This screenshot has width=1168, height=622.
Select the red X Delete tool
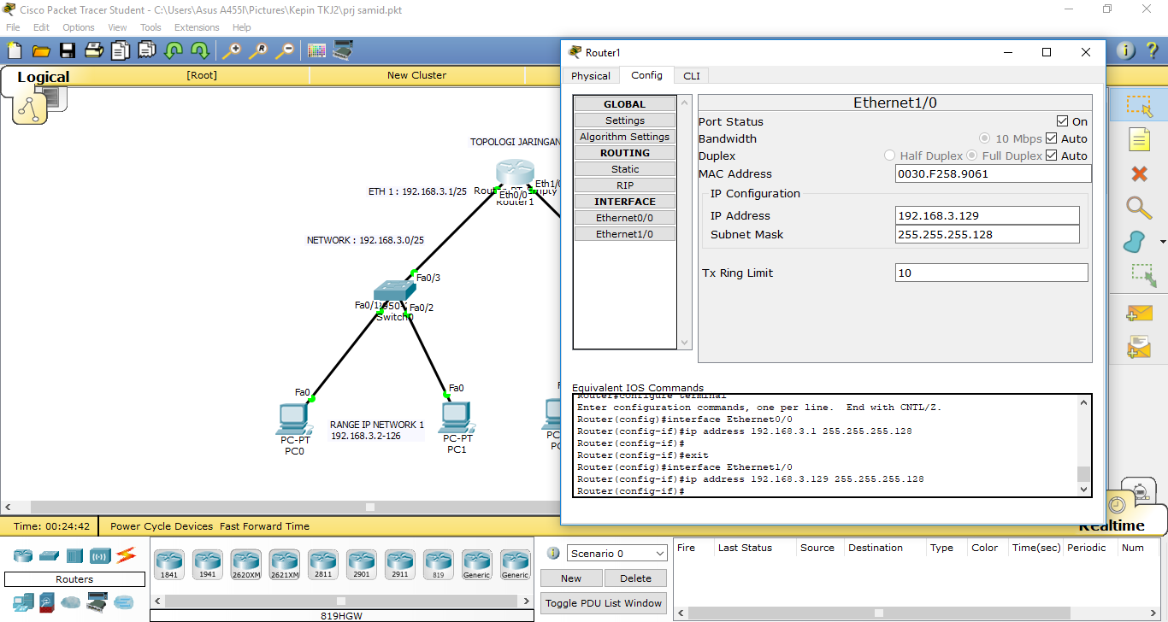[x=1139, y=174]
